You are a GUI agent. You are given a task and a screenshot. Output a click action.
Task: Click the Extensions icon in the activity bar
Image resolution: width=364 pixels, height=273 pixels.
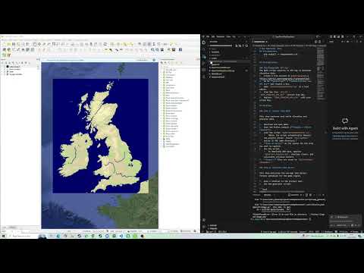[204, 70]
